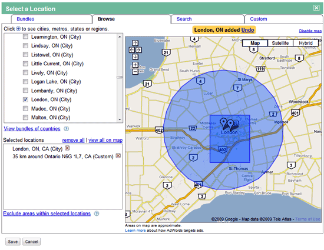This screenshot has width=324, height=250.
Task: Check Listowel, ON (City)
Action: coord(25,55)
